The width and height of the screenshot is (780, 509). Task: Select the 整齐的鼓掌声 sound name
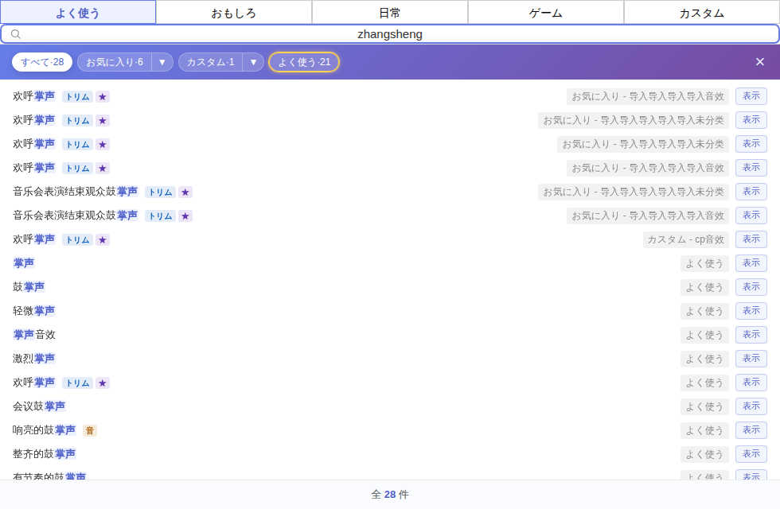45,454
